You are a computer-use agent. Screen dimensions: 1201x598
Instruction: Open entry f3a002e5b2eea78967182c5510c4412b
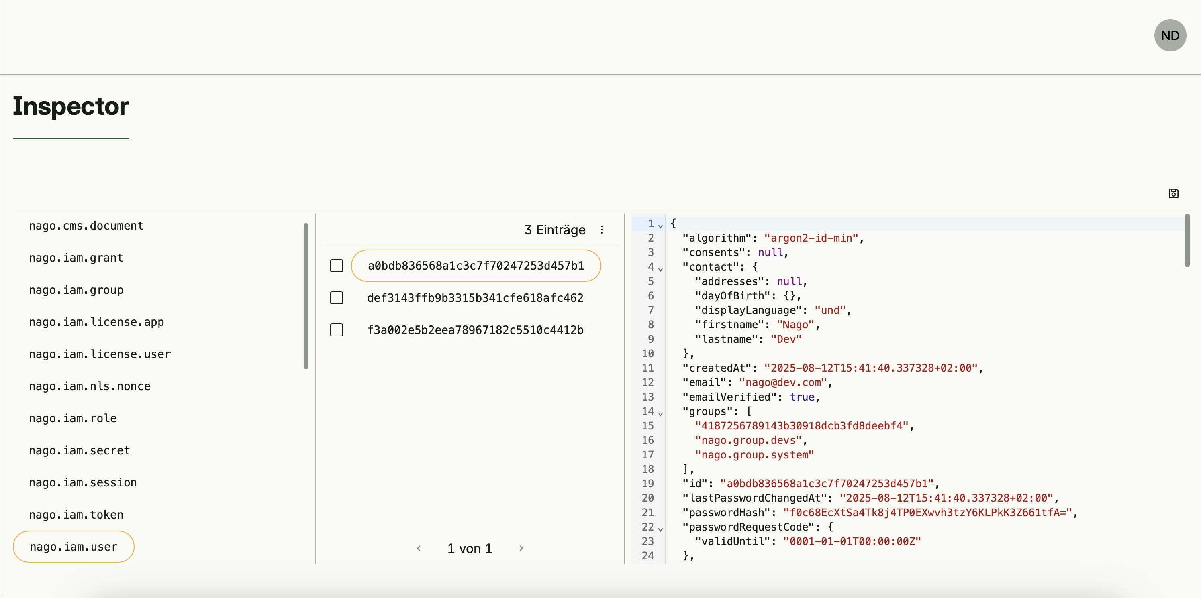[x=475, y=330]
